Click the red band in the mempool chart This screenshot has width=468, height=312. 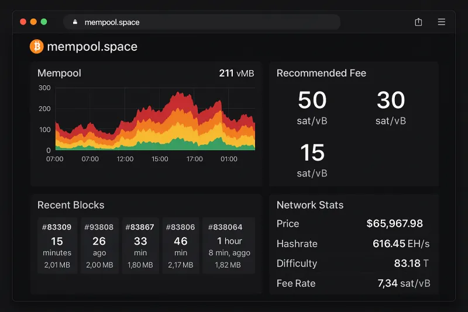point(175,103)
